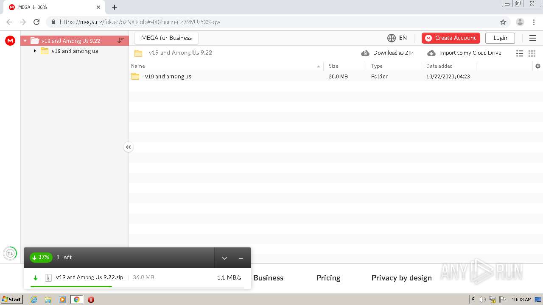Click the MEGA logo icon in sidebar
The height and width of the screenshot is (305, 543).
pyautogui.click(x=10, y=41)
